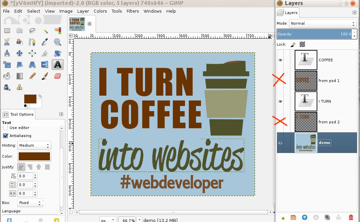Disable the Antialiasing checkbox
Screen dimensions: 360x222
(6, 136)
